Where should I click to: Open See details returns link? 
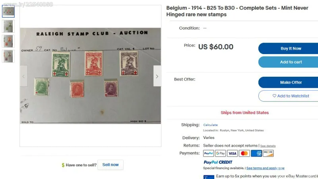[x=268, y=146]
